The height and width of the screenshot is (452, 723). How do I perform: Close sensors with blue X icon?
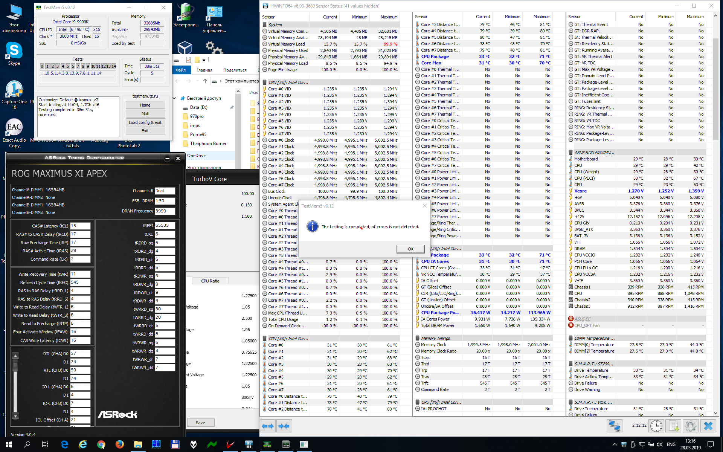point(708,426)
